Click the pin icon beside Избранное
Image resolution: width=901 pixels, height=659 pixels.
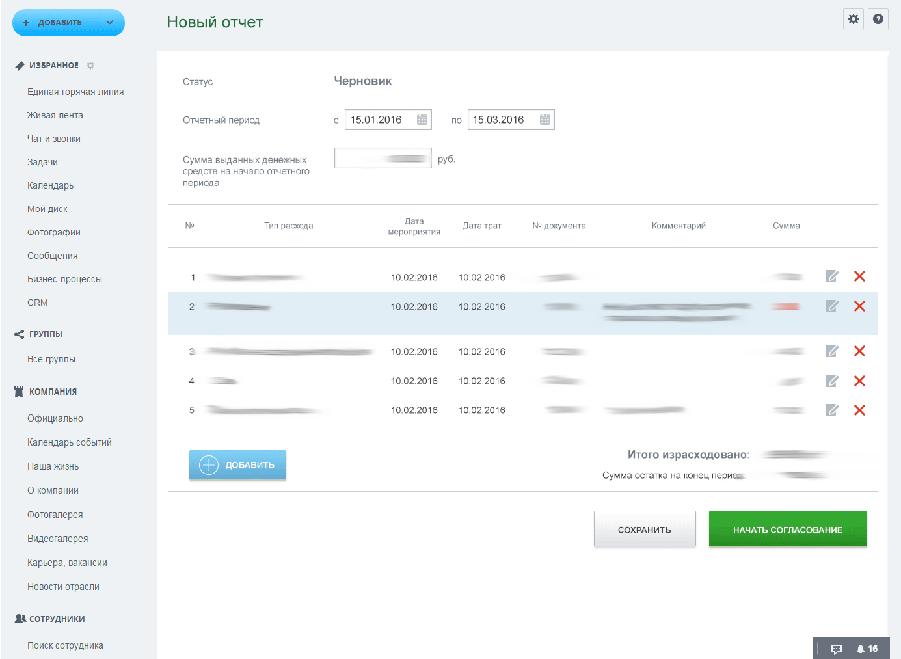pyautogui.click(x=20, y=66)
